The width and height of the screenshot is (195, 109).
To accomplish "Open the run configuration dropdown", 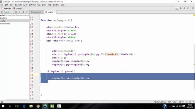I will tap(177, 8).
